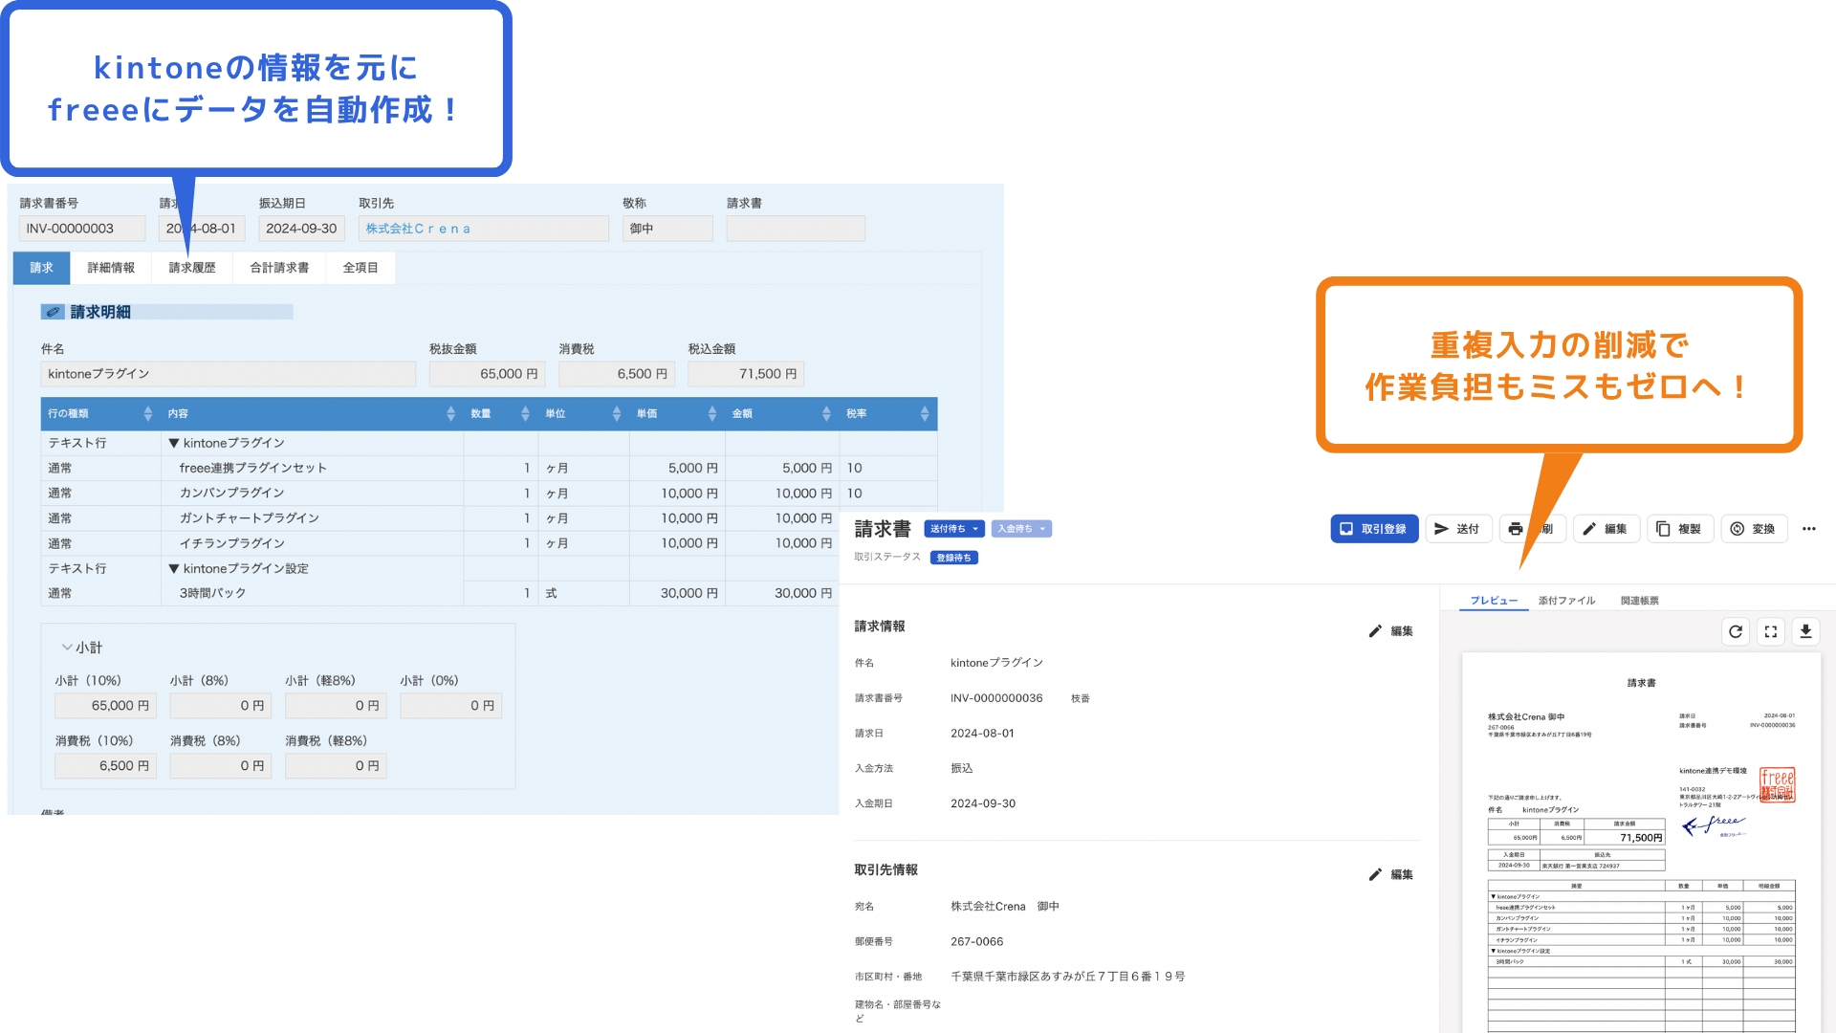Image resolution: width=1836 pixels, height=1033 pixels.
Task: Click the postal code 267-0066 text
Action: coord(977,942)
